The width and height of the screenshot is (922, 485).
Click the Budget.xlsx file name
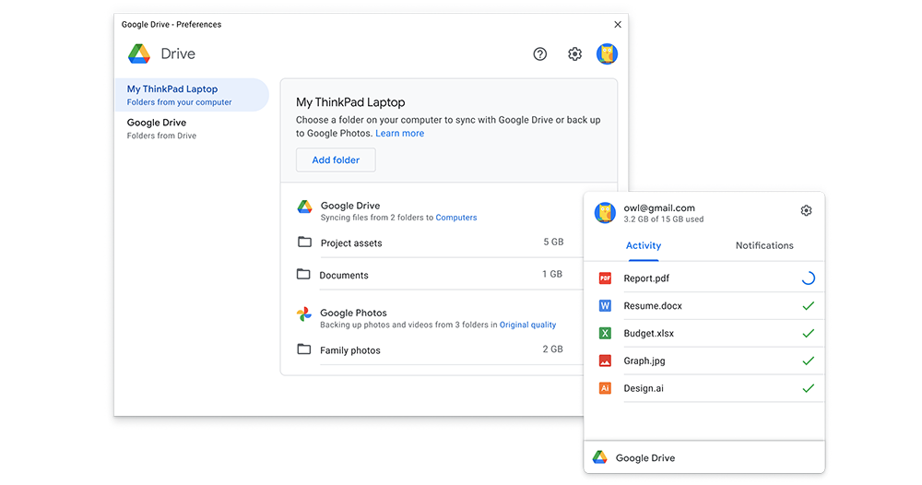click(648, 334)
